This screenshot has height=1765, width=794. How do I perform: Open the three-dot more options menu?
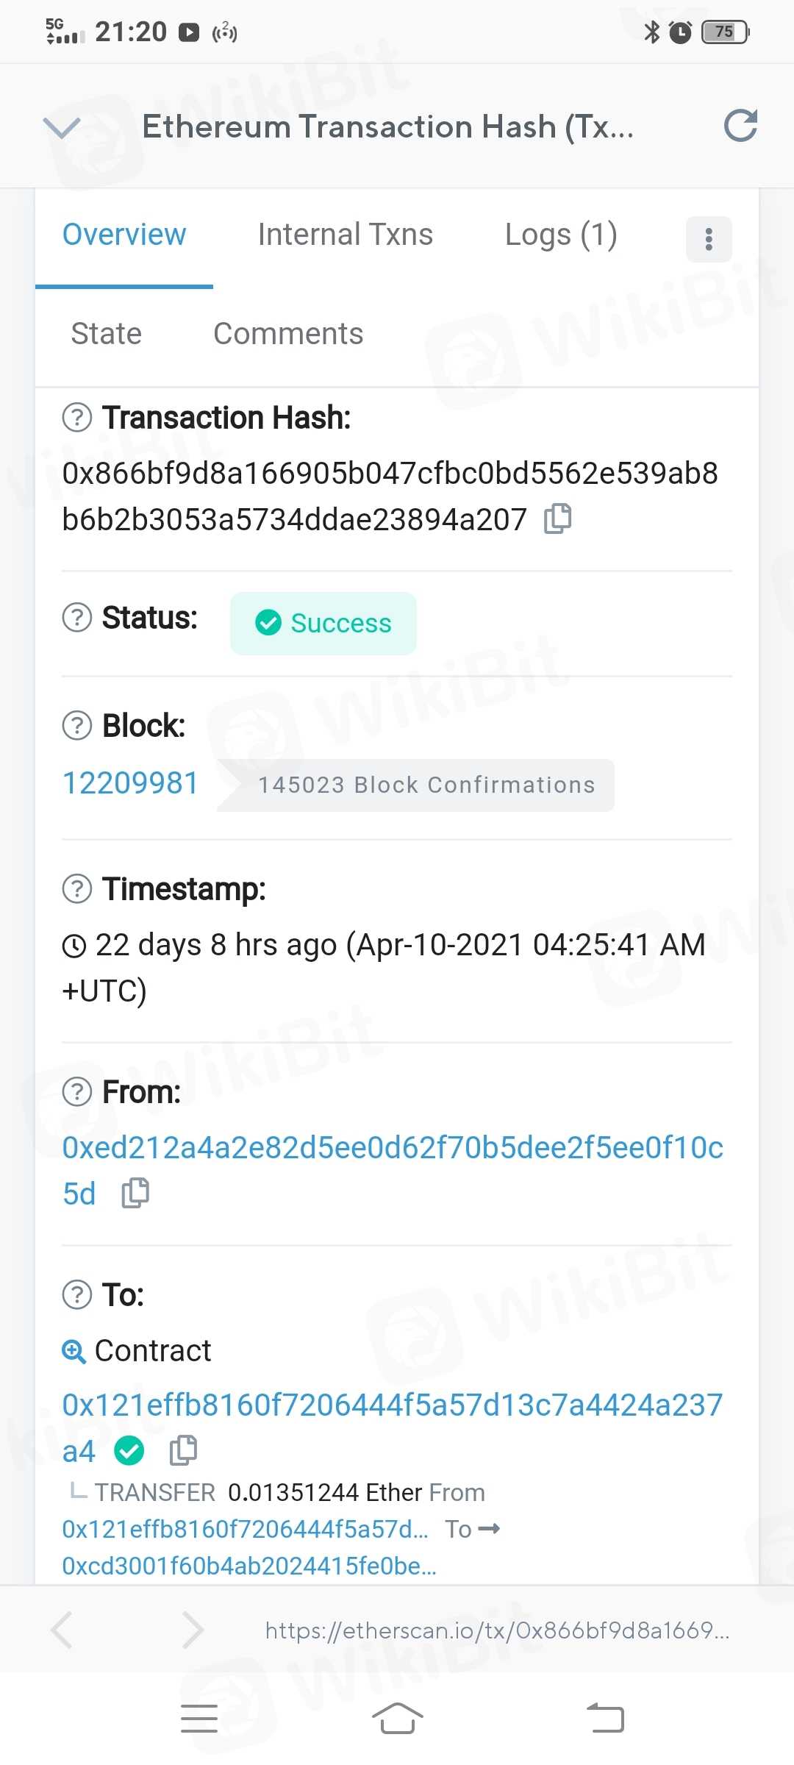[x=708, y=239]
